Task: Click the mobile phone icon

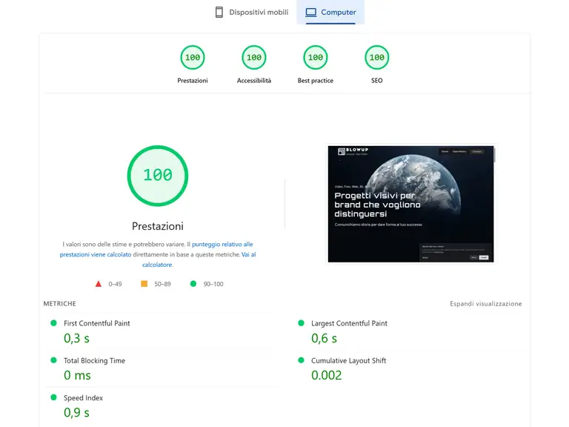Action: (219, 13)
